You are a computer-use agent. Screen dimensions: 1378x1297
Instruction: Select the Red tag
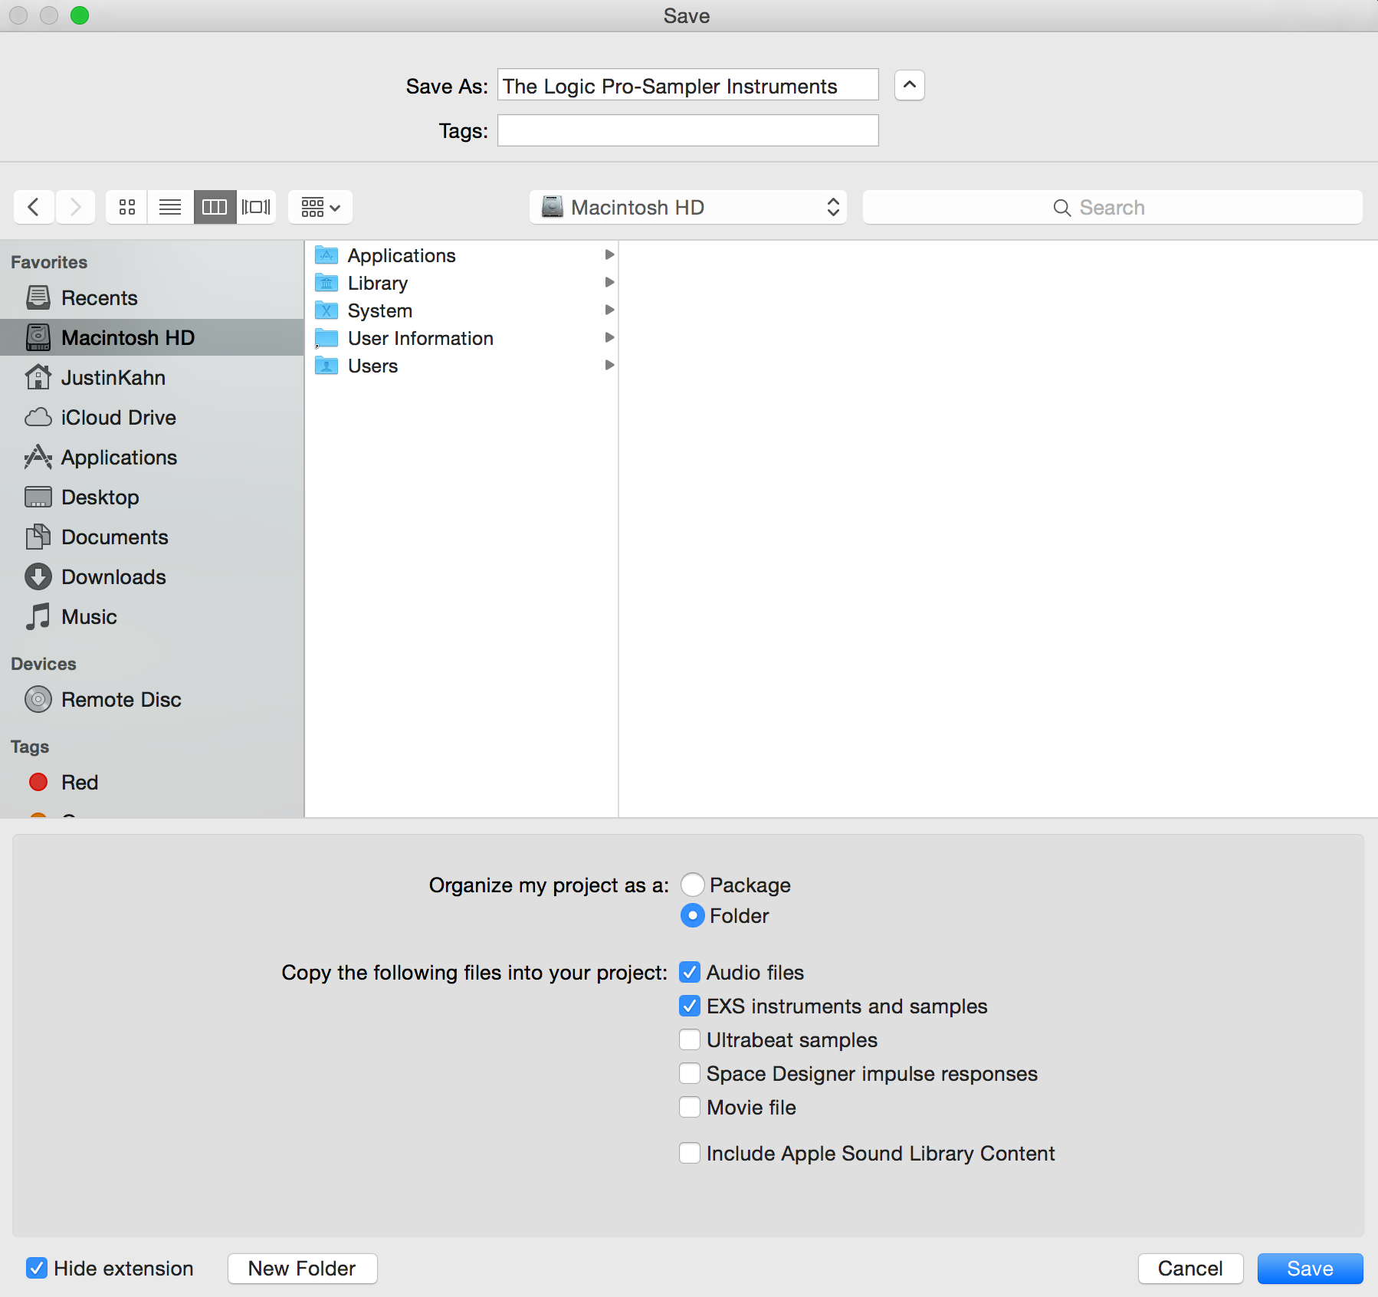(152, 782)
